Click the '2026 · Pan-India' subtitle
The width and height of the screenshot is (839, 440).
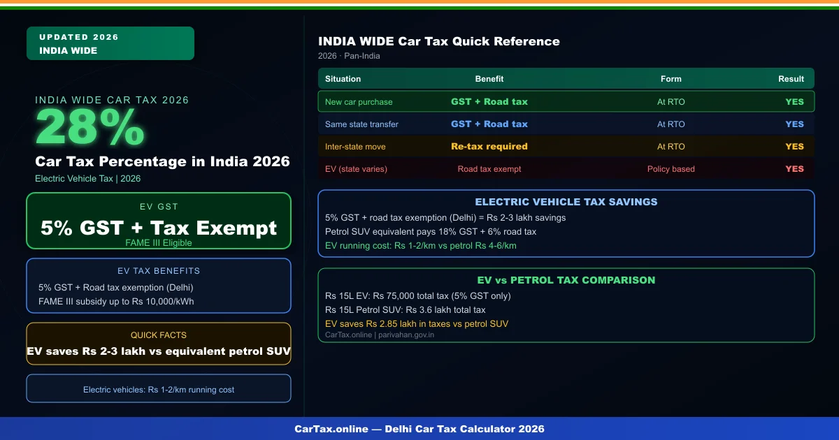point(349,56)
